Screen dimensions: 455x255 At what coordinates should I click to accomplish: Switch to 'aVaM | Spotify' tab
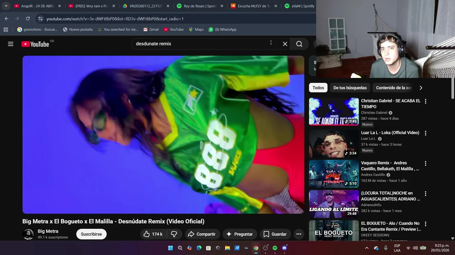(x=299, y=6)
